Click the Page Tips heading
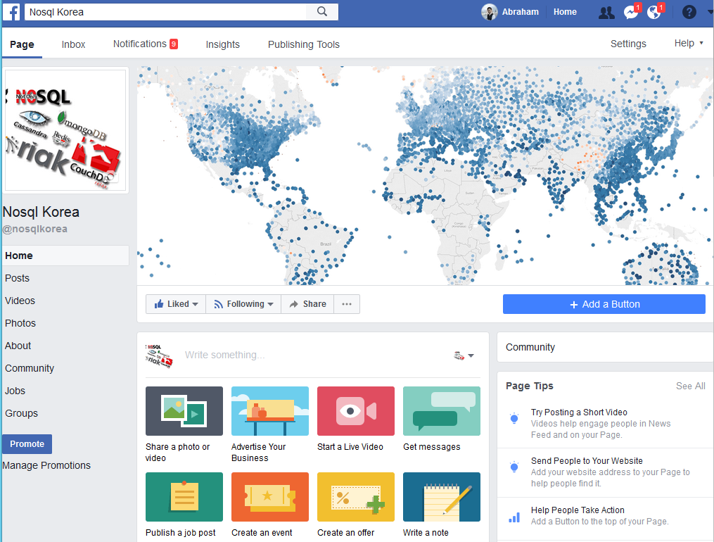The width and height of the screenshot is (714, 542). (x=529, y=386)
